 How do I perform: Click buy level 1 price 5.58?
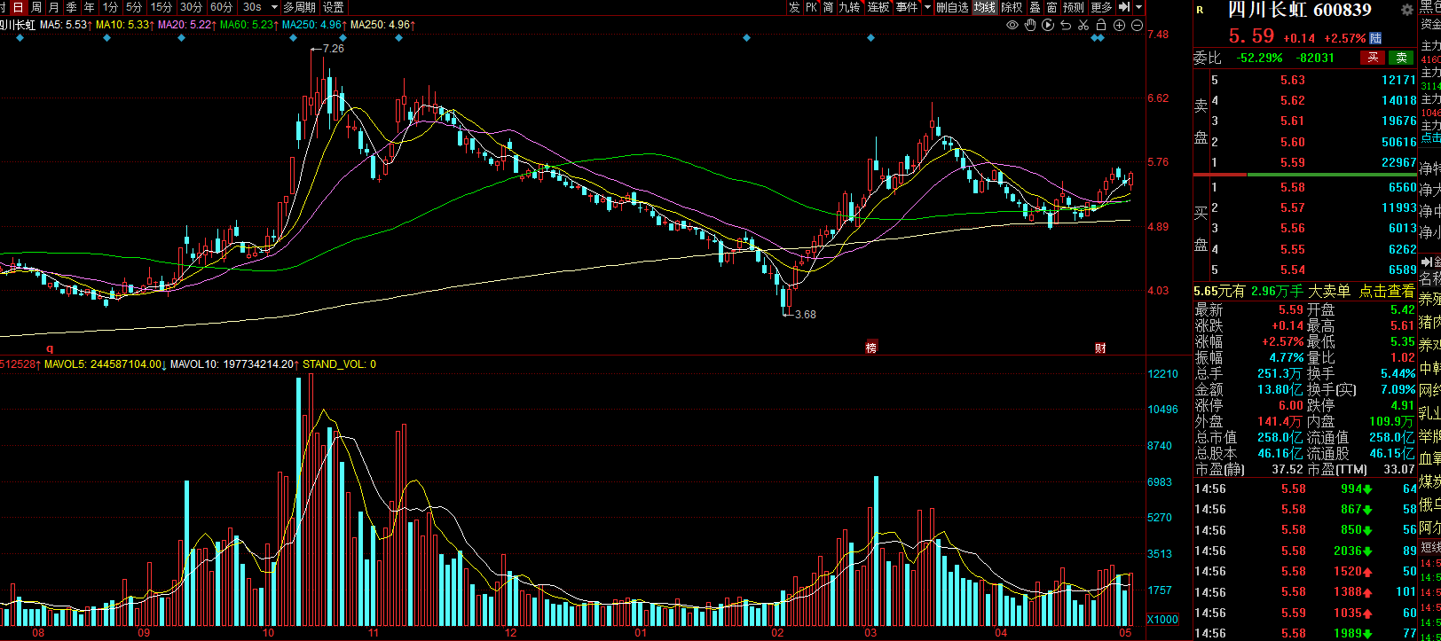point(1293,187)
